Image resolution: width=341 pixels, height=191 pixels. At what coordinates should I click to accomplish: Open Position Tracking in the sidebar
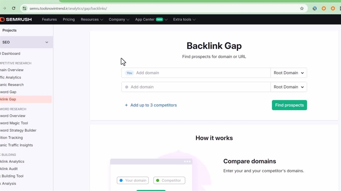(11, 138)
